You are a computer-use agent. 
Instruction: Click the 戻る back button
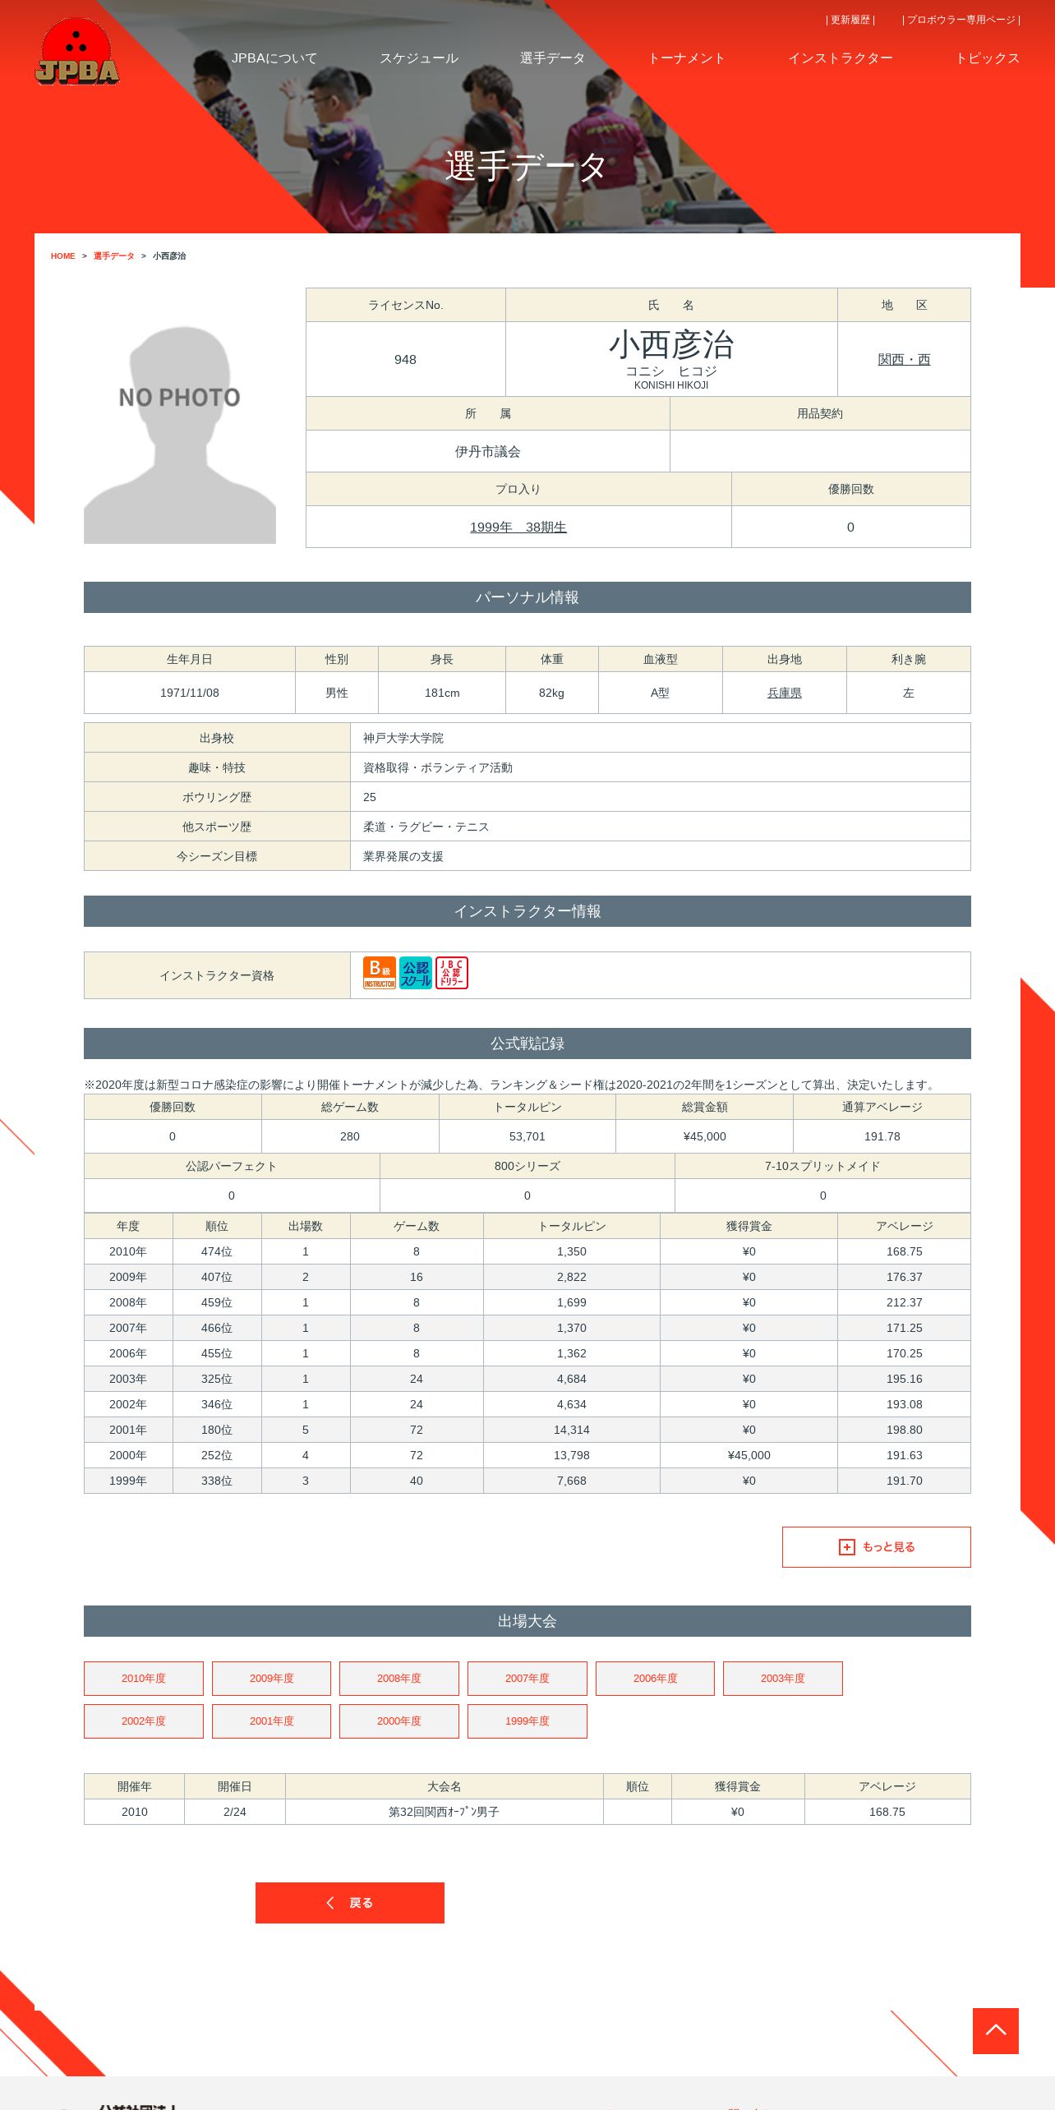pos(350,1903)
